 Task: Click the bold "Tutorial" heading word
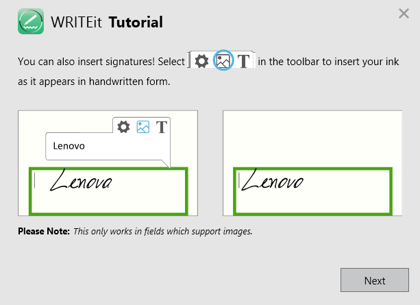136,23
